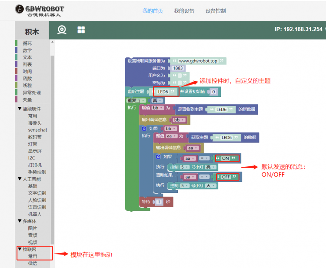
Task: Click the 等待 seconds value 1
Action: click(159, 202)
